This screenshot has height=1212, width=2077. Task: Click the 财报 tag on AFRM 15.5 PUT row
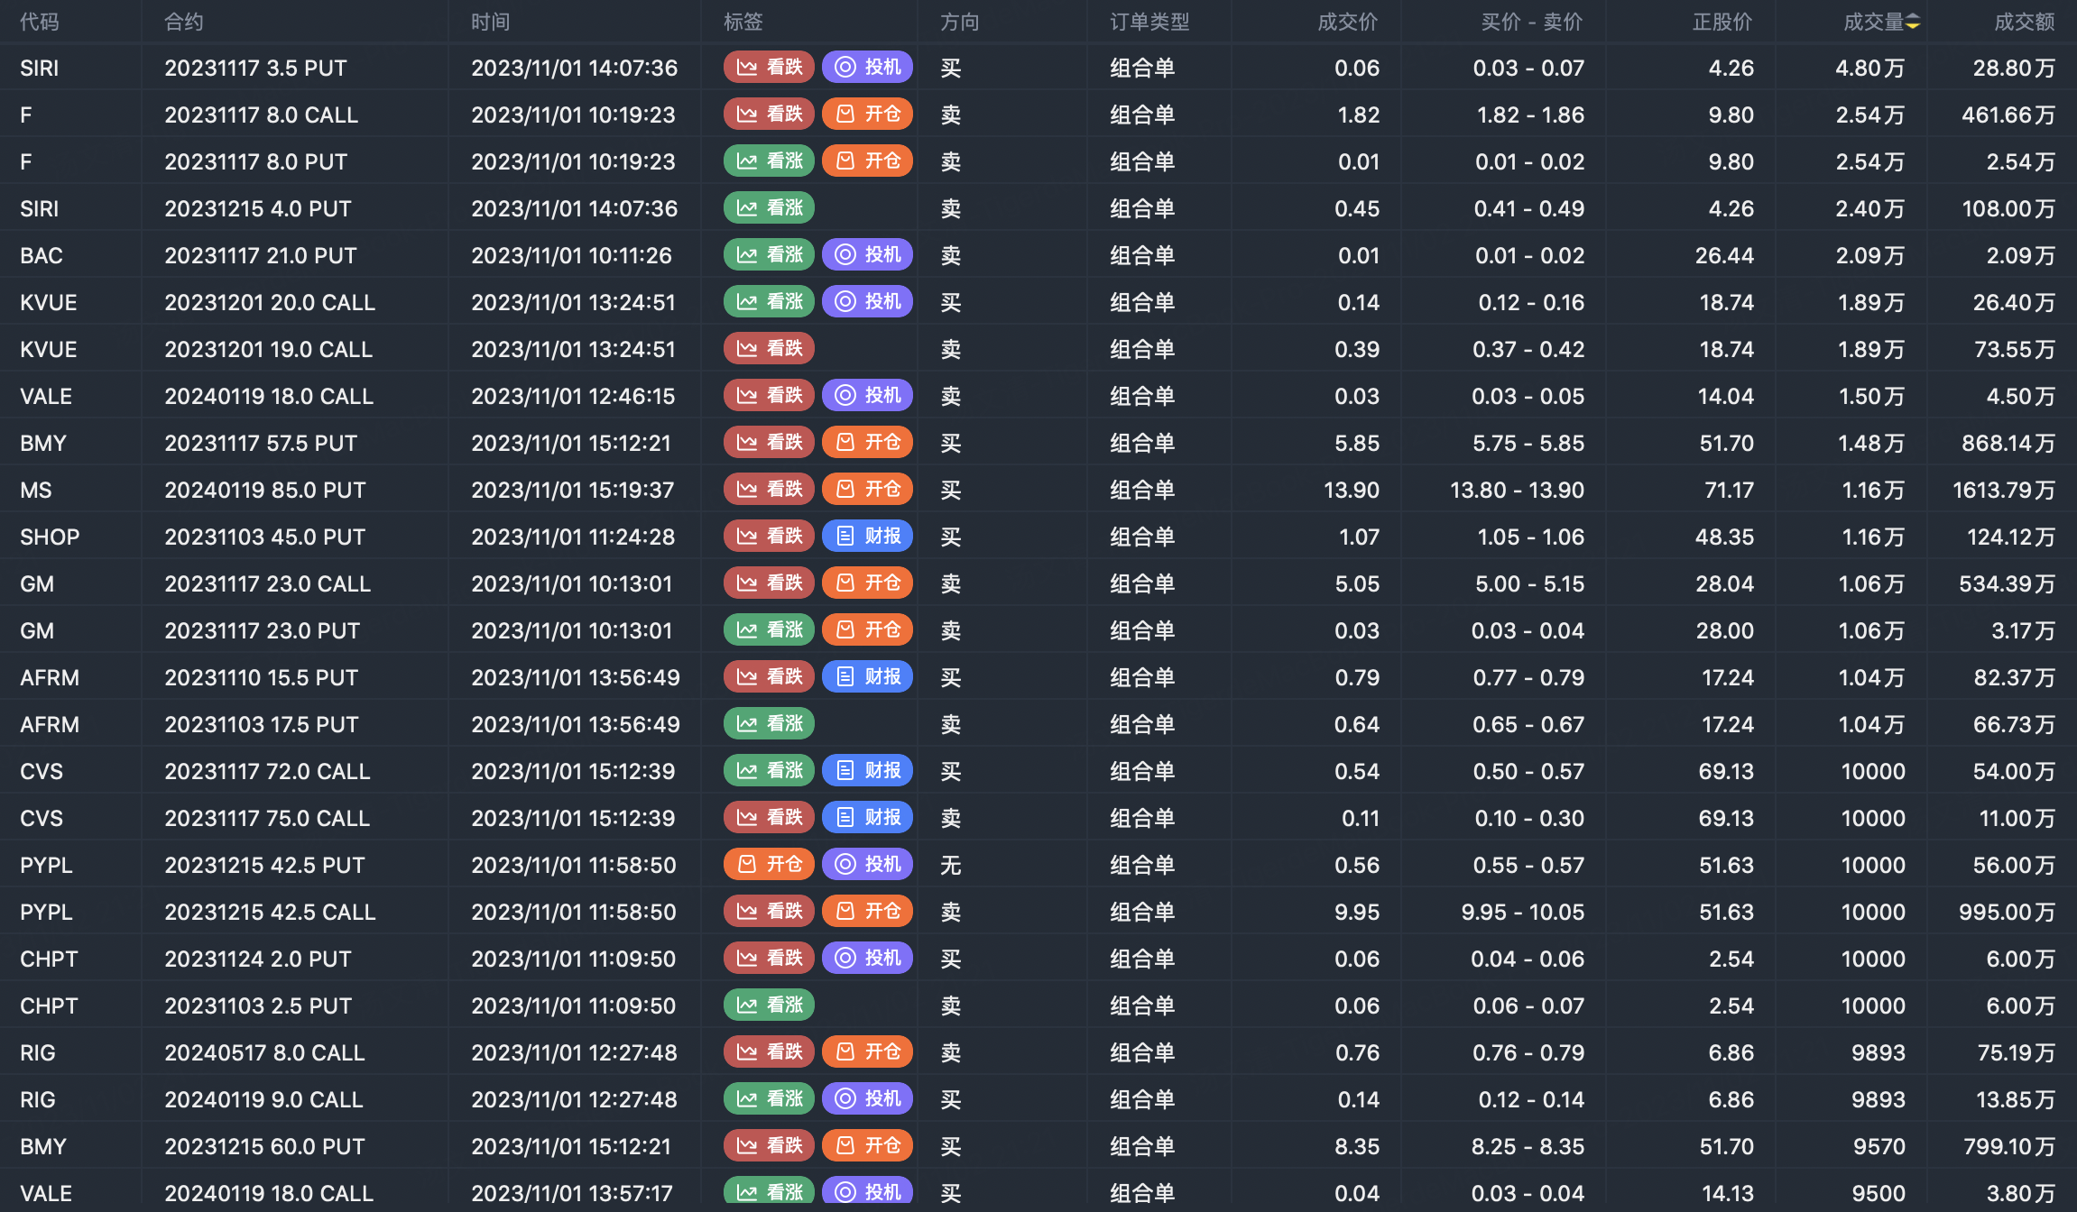point(868,676)
